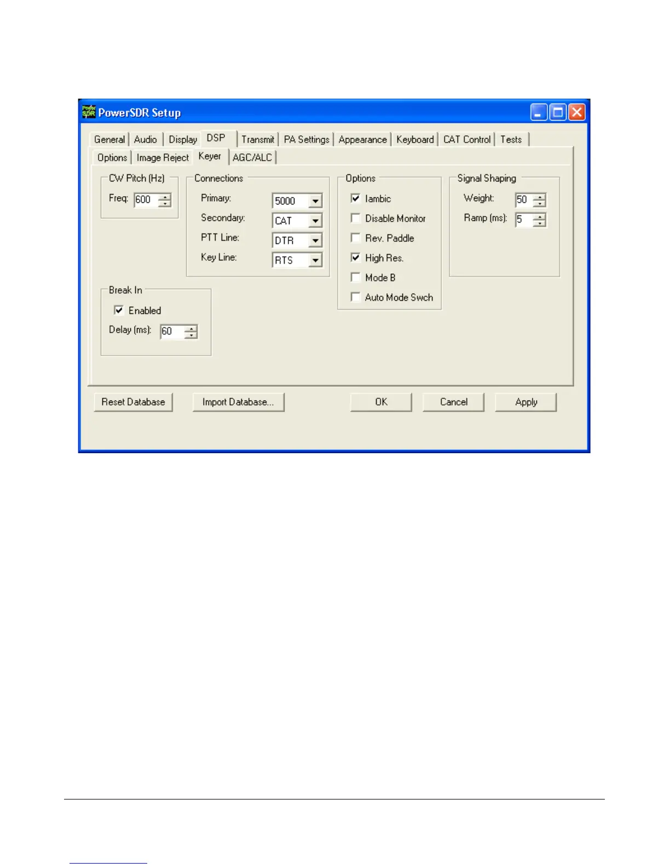Open the Tests tab
This screenshot has width=670, height=868.
(x=511, y=140)
